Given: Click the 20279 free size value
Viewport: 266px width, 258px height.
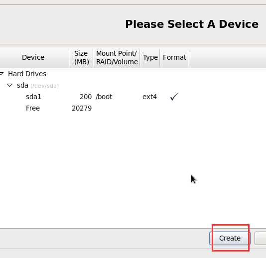Looking at the screenshot, I should pyautogui.click(x=82, y=108).
